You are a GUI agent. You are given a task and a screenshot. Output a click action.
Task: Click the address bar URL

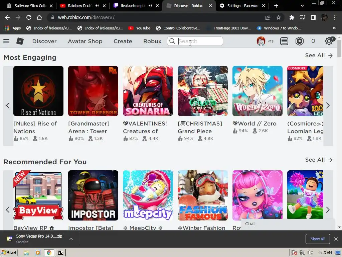[x=86, y=17]
